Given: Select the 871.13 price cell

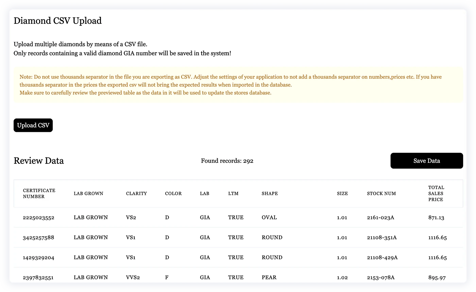Looking at the screenshot, I should pos(436,217).
